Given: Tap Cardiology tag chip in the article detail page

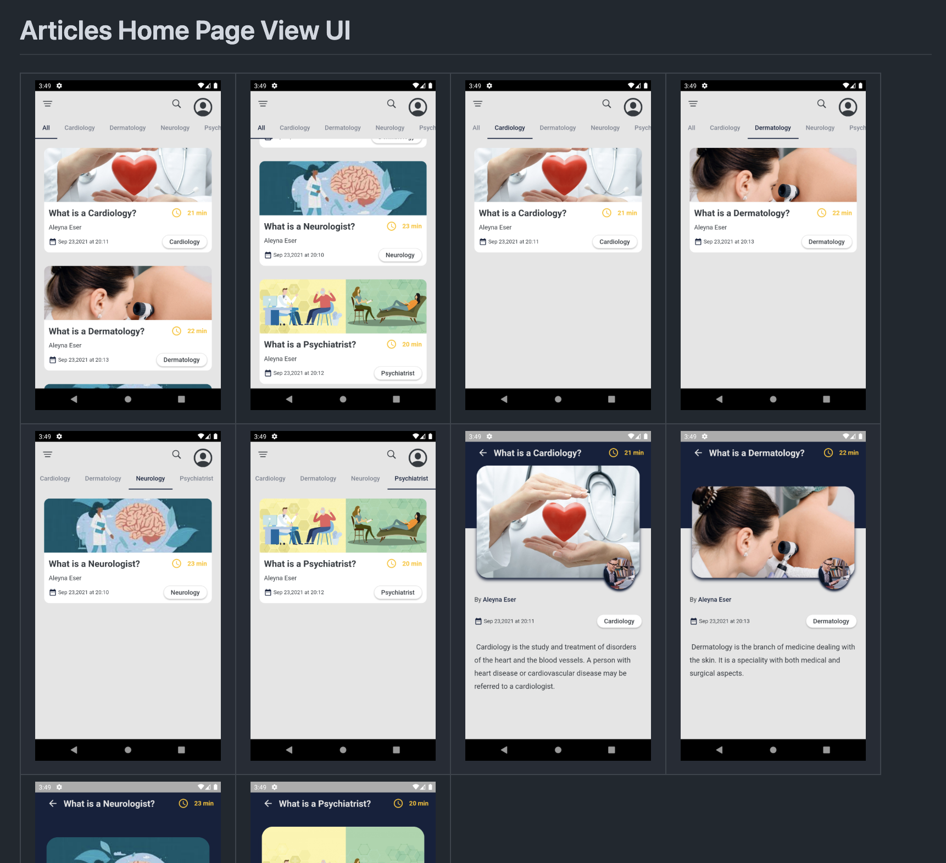Looking at the screenshot, I should click(619, 621).
